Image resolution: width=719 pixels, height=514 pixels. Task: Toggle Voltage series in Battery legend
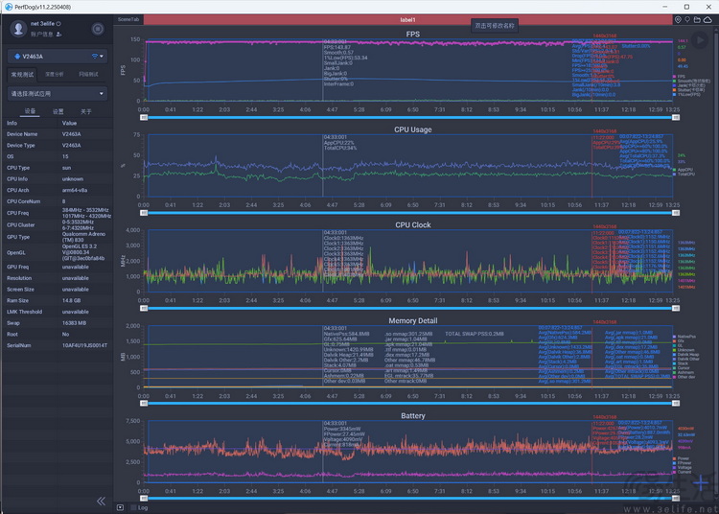tap(682, 468)
